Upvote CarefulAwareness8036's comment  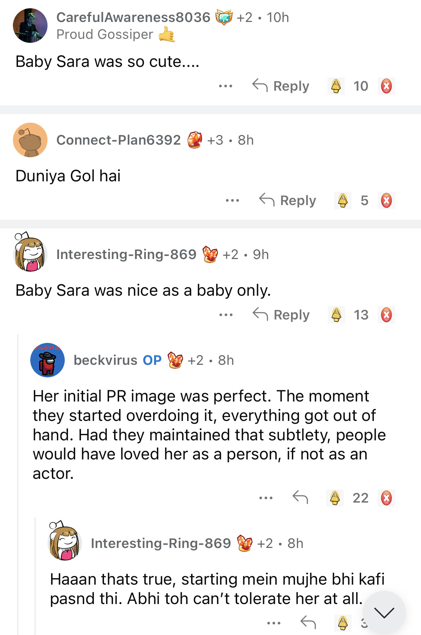coord(336,86)
